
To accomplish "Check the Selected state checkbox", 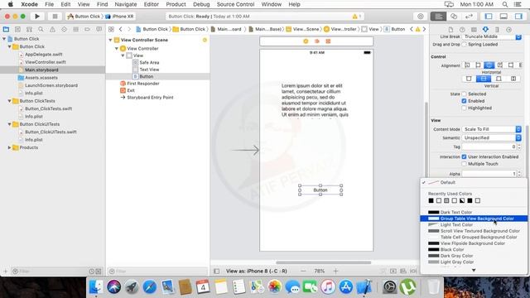I will pos(464,94).
